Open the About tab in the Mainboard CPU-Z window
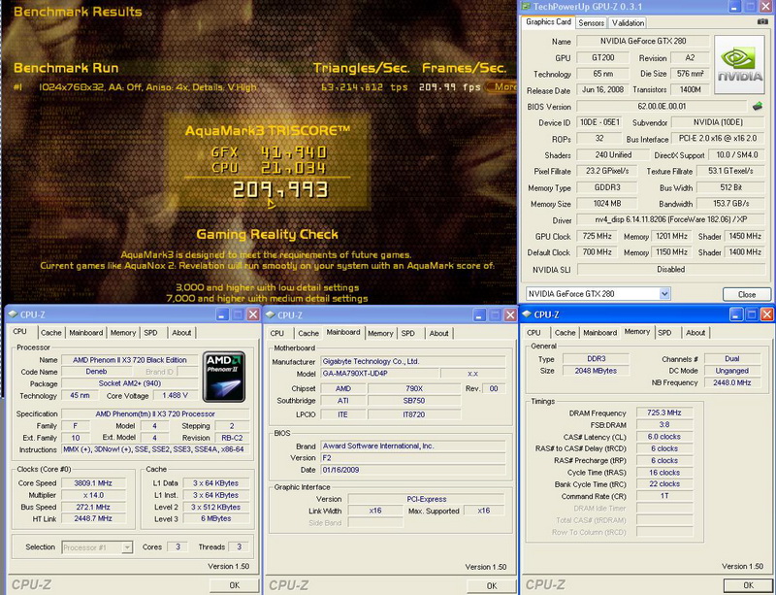776x595 pixels. pos(438,334)
